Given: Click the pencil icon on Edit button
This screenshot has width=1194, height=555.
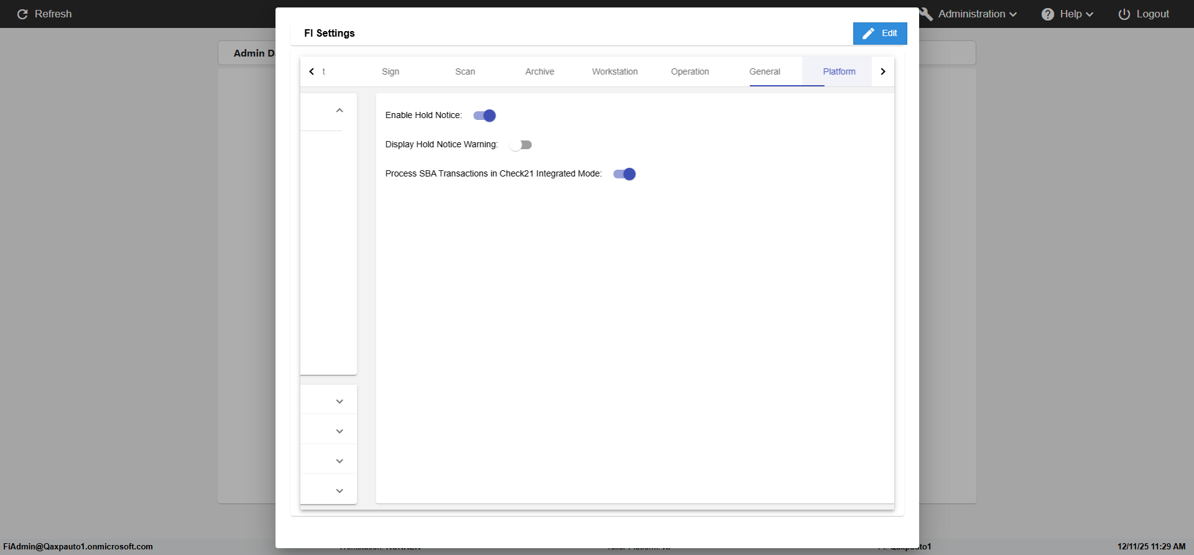Looking at the screenshot, I should pos(869,34).
